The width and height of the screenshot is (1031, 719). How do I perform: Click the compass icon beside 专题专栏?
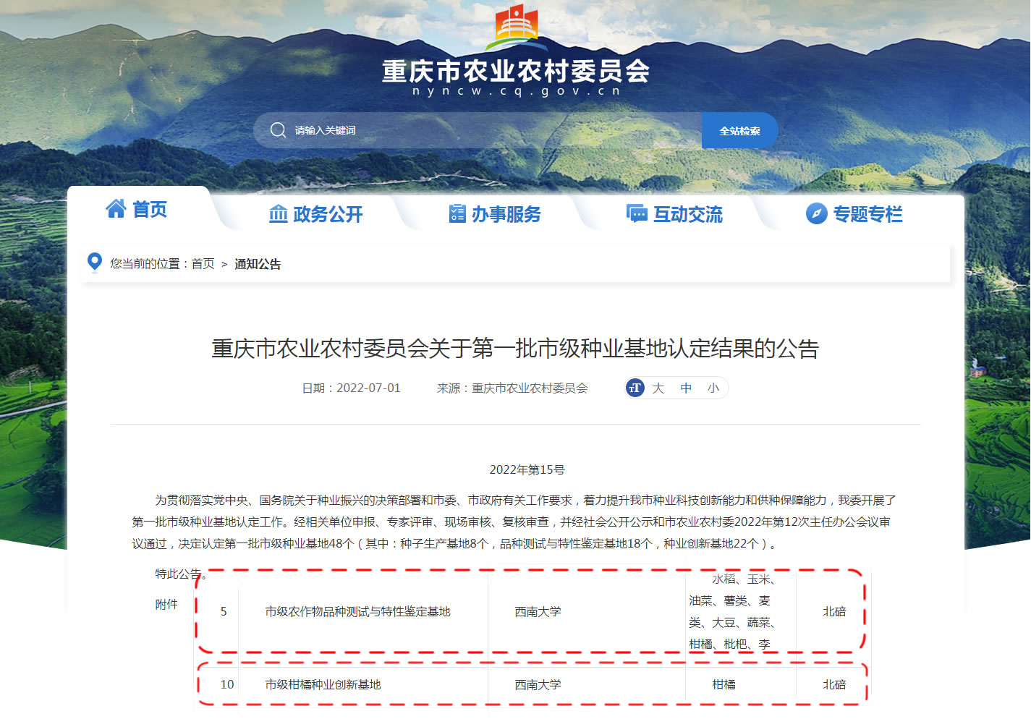[x=816, y=214]
